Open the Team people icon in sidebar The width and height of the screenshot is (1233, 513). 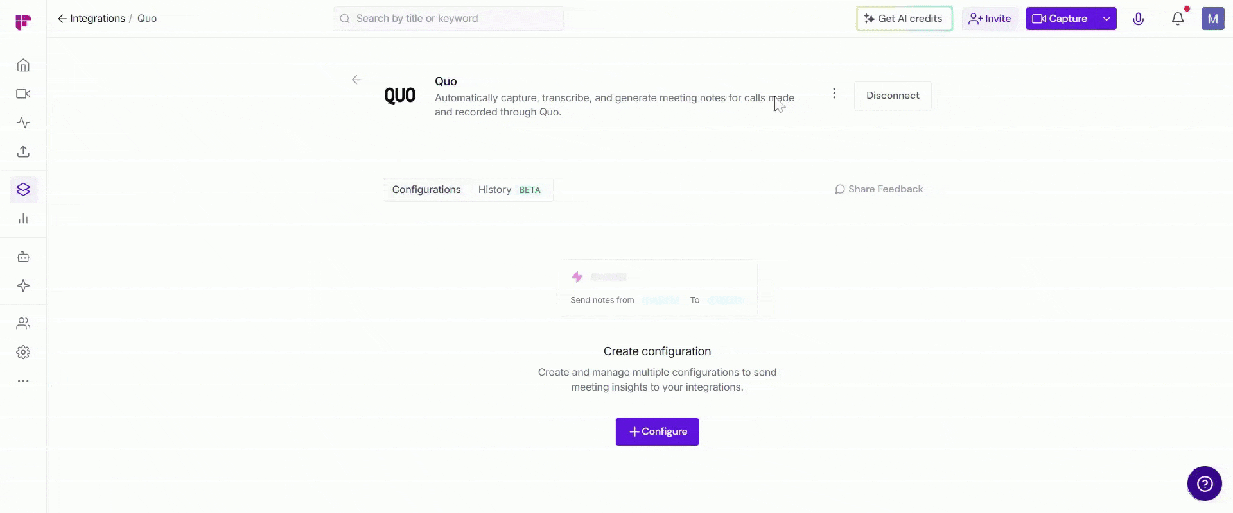23,324
